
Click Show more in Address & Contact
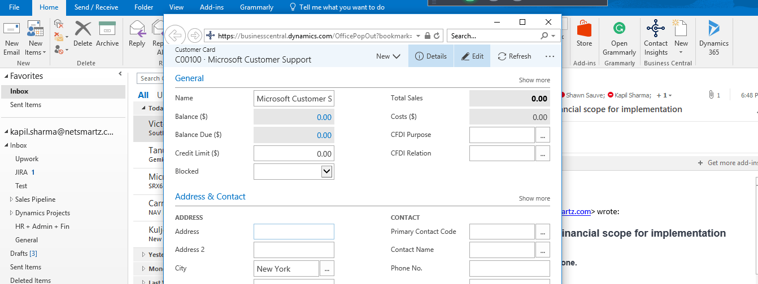click(x=534, y=198)
